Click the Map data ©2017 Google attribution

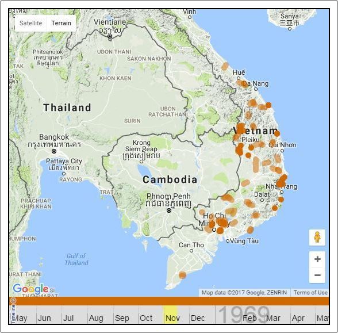click(244, 292)
